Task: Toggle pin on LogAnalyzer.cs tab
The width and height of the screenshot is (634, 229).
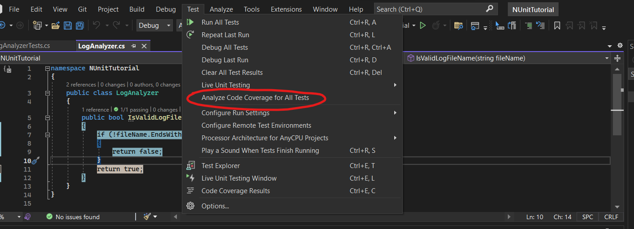Action: [x=133, y=46]
